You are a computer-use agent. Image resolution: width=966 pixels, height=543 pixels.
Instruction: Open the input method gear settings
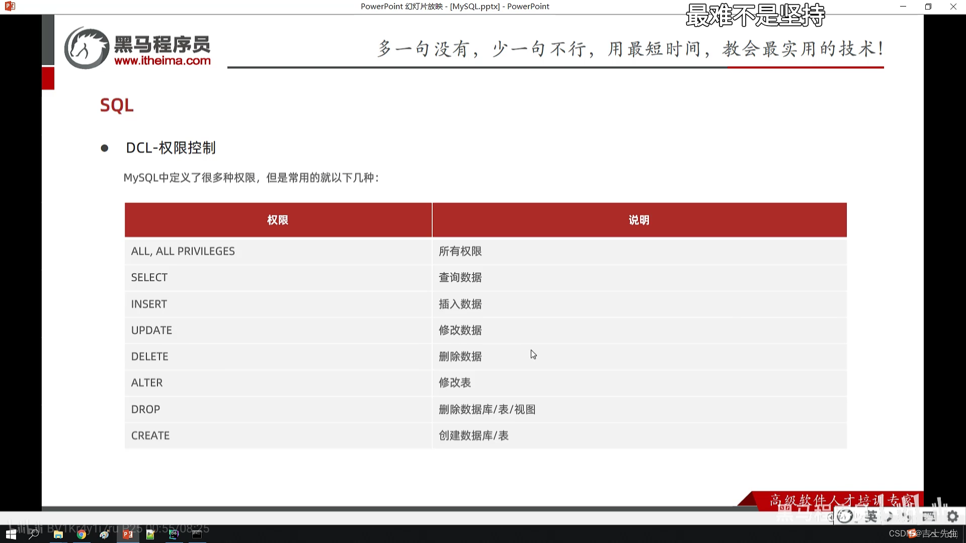pos(952,516)
